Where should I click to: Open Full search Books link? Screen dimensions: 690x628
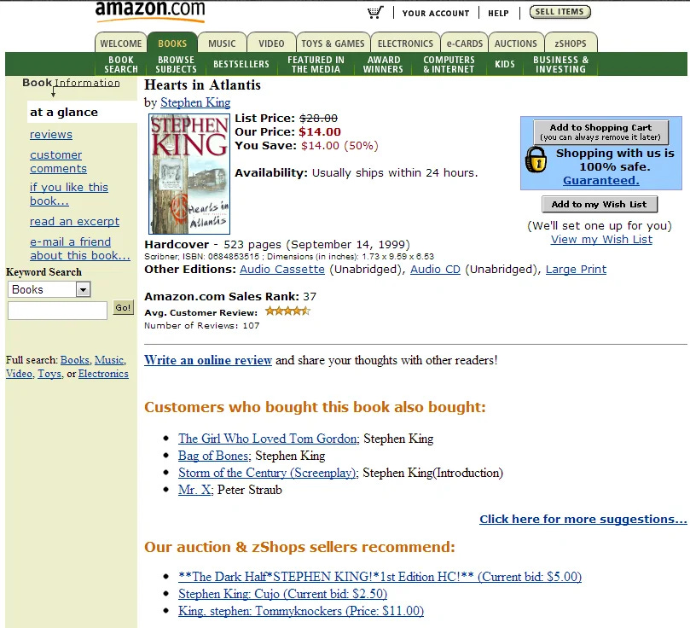click(75, 360)
